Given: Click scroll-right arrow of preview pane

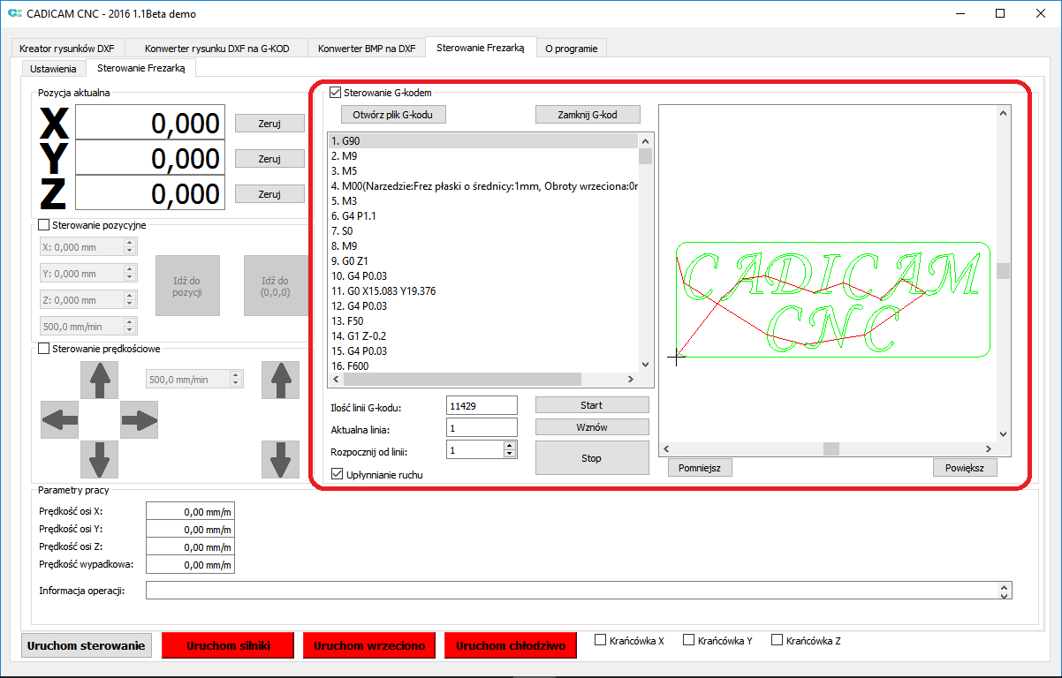Looking at the screenshot, I should pyautogui.click(x=989, y=448).
